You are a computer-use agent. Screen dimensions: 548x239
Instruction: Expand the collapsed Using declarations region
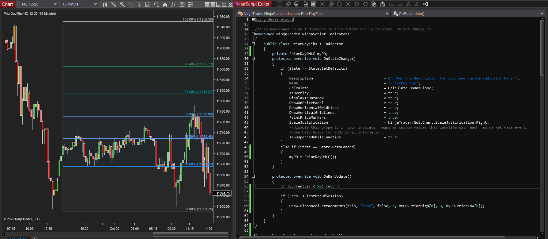[253, 19]
